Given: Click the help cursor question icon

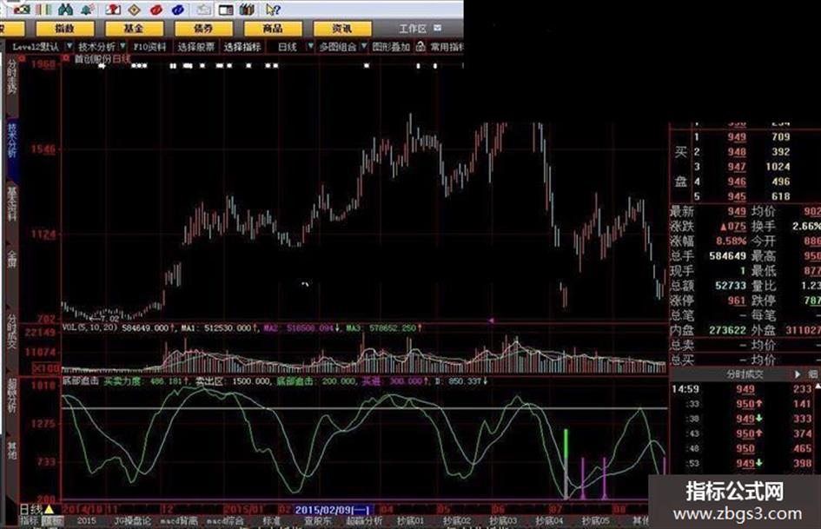Looking at the screenshot, I should pos(273,9).
